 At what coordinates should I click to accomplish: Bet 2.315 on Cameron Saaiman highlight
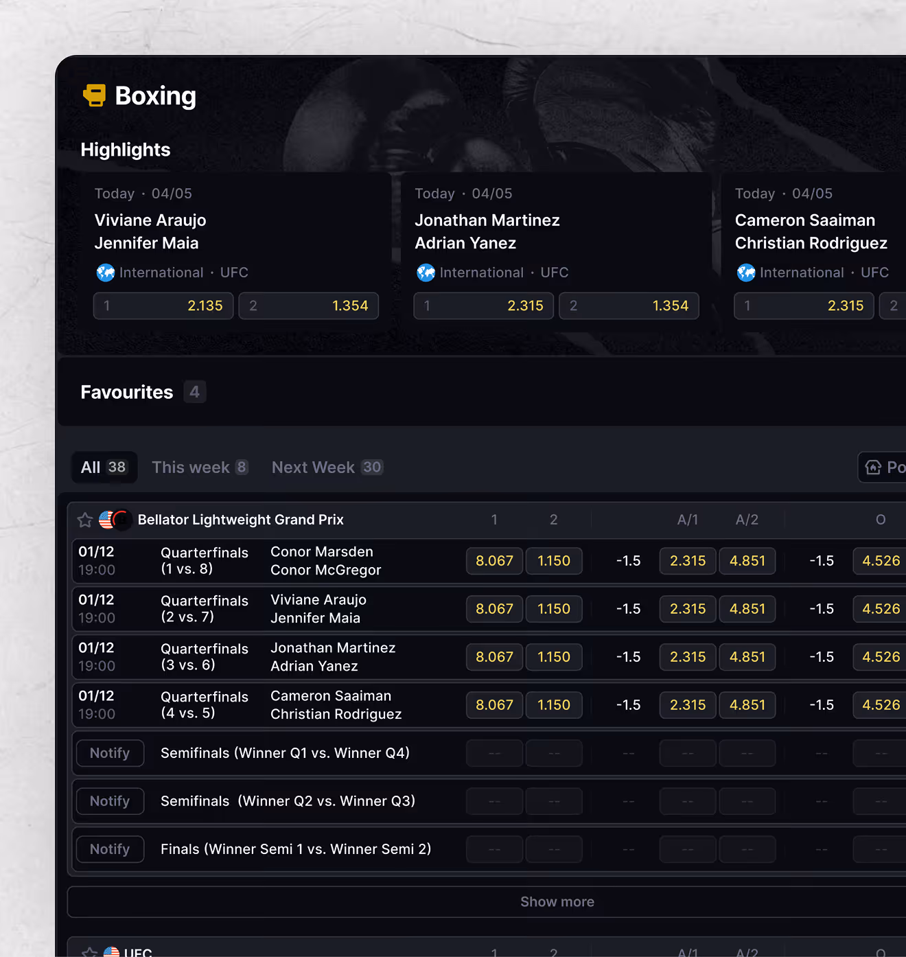tap(804, 305)
